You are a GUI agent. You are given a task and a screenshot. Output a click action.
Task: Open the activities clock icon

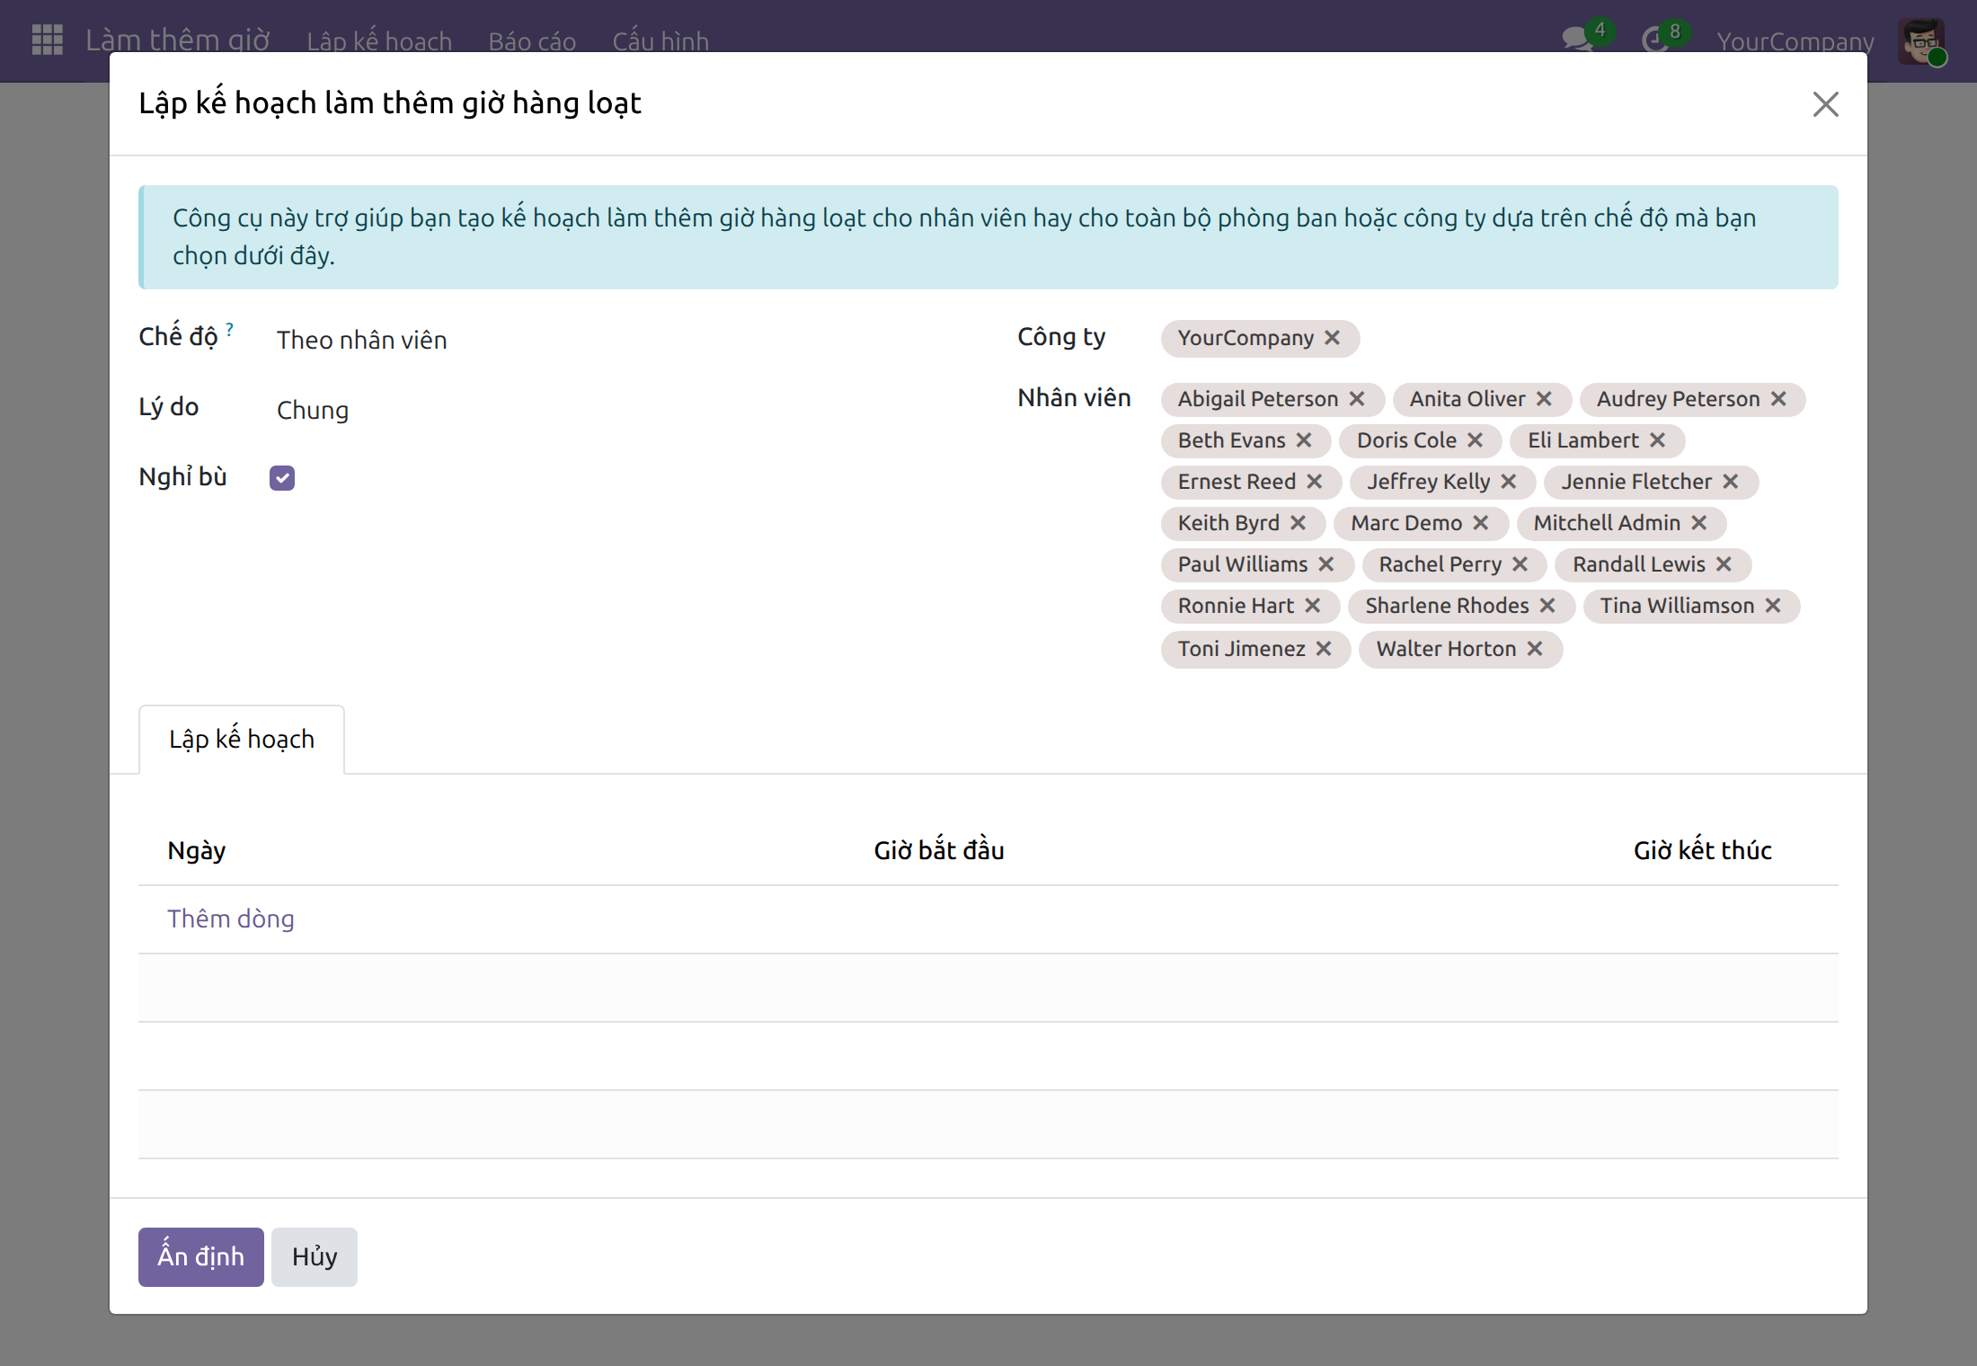1654,40
